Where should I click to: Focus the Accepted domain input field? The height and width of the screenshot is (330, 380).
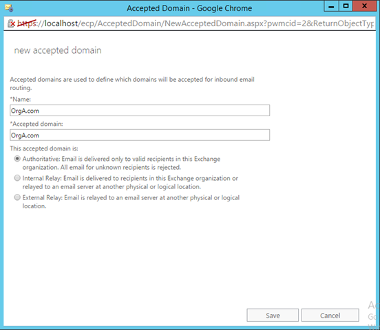click(140, 135)
